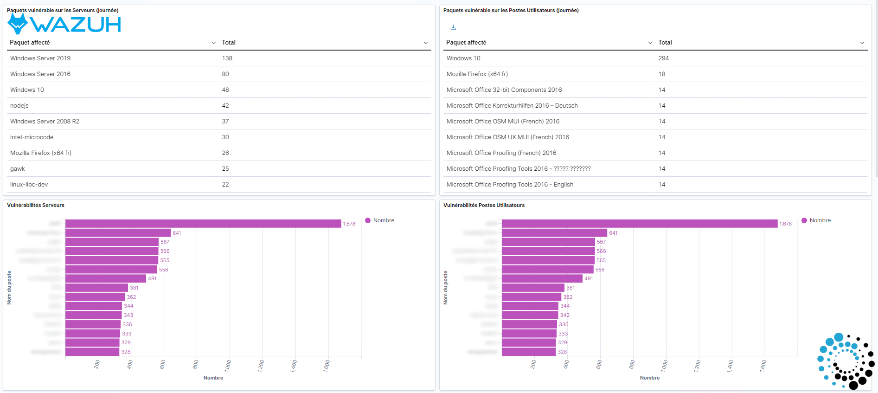Click Microsoft Office Proofing Tools 2016 - English
Viewport: 878px width, 393px height.
[x=510, y=185]
